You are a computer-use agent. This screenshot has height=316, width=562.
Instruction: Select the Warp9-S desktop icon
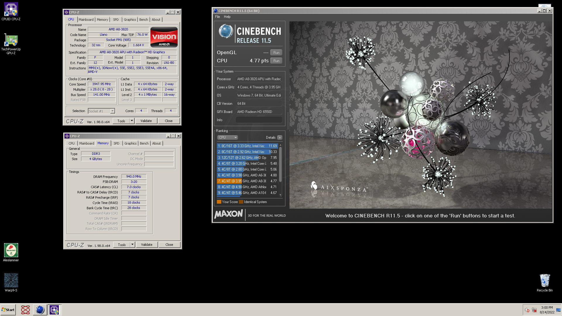tap(11, 283)
